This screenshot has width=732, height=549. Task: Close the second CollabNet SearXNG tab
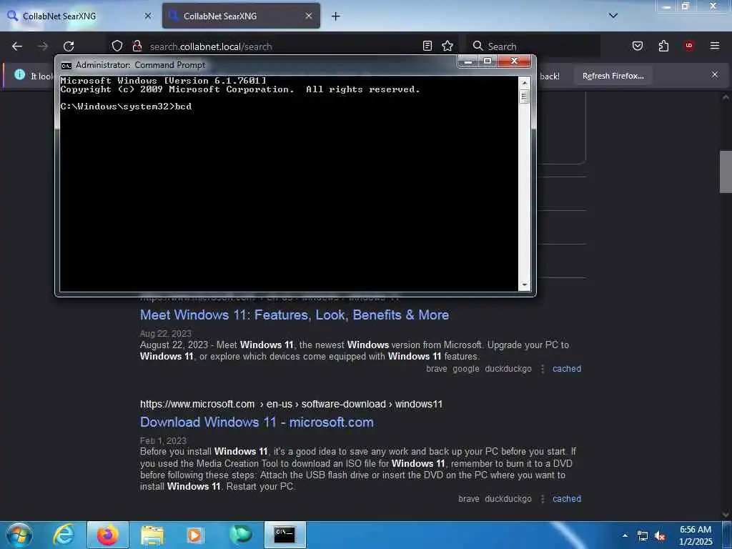[309, 16]
